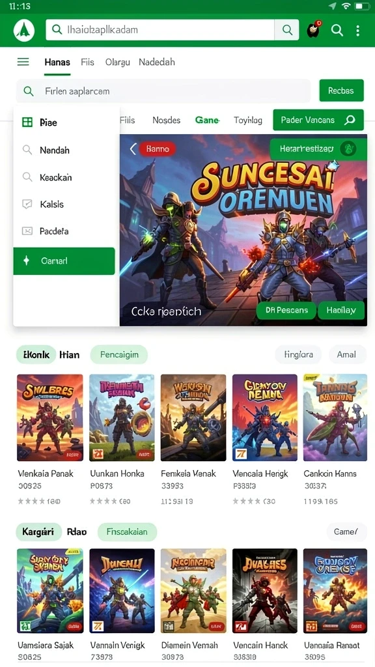Click the green tree logo icon

pos(24,30)
